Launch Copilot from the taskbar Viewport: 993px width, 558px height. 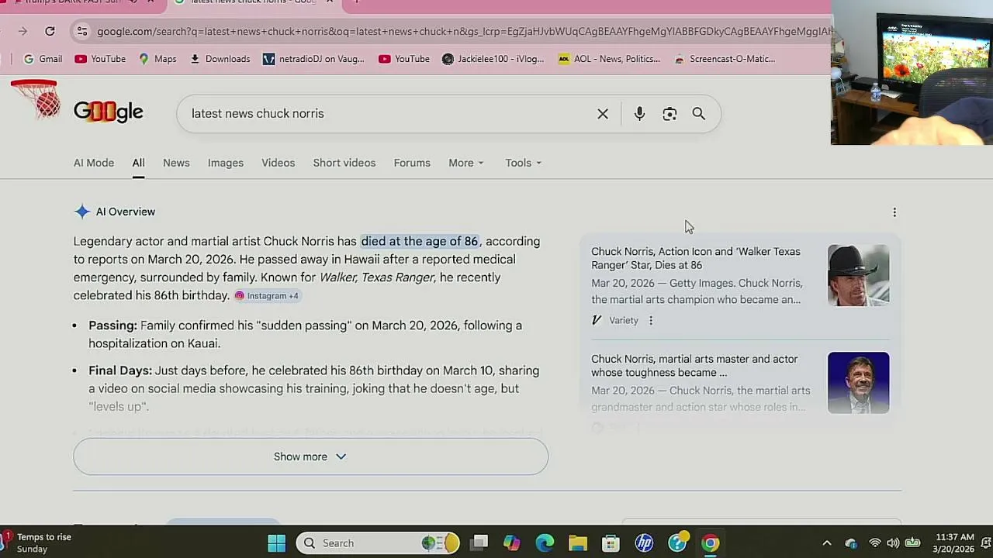512,543
